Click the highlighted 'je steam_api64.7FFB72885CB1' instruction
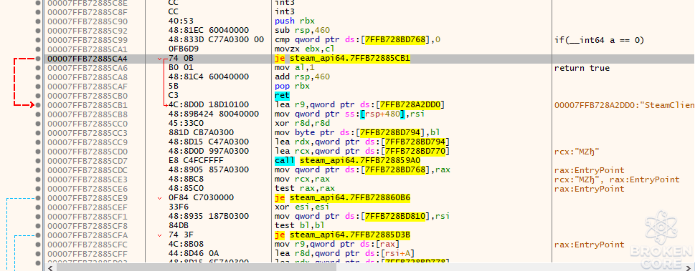Image resolution: width=695 pixels, height=271 pixels. (343, 59)
